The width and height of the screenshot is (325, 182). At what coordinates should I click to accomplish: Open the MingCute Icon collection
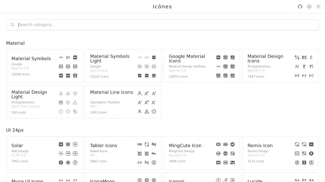[202, 153]
